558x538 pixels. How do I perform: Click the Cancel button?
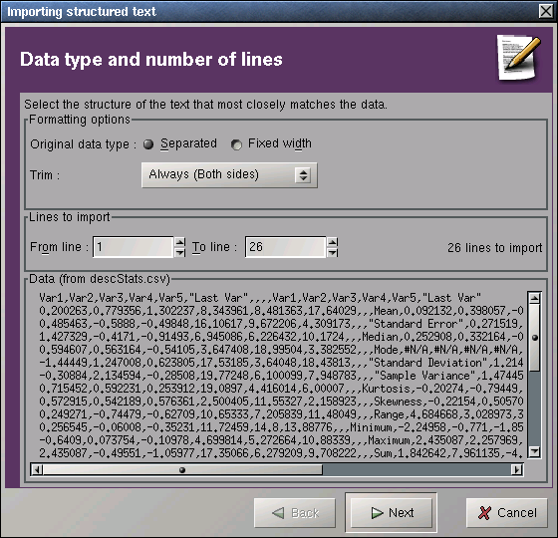pos(507,513)
